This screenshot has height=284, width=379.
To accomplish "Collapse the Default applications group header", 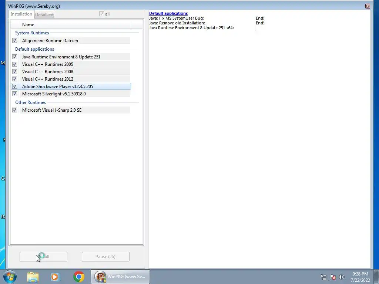I will [x=34, y=49].
